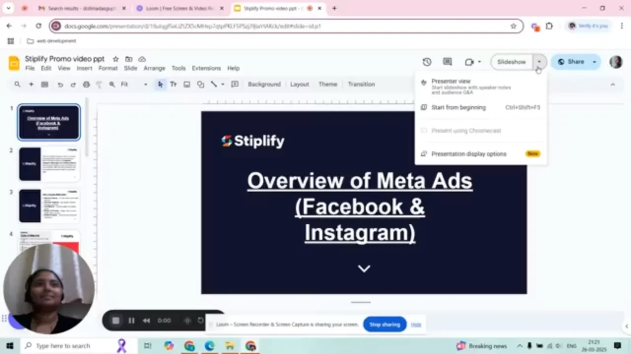631x354 pixels.
Task: Open the Windows Start menu
Action: 9,346
